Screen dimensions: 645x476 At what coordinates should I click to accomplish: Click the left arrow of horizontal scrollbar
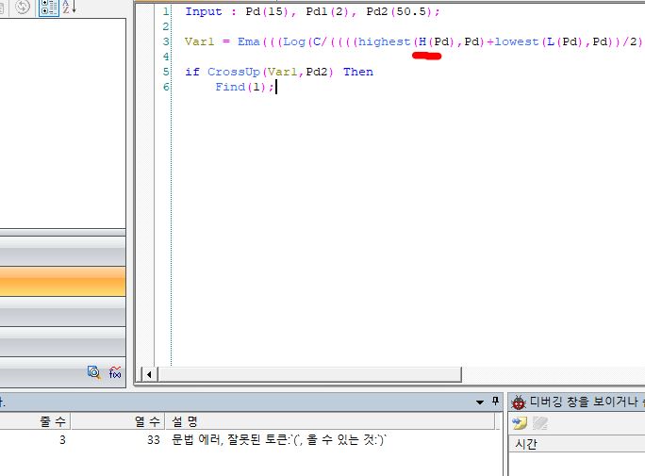[146, 373]
